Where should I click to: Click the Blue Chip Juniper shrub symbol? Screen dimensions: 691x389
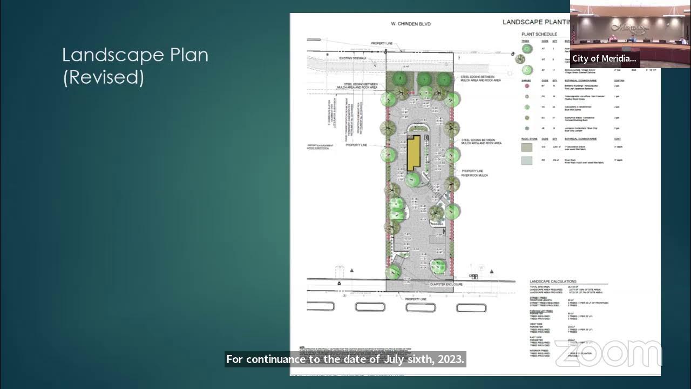click(x=527, y=128)
